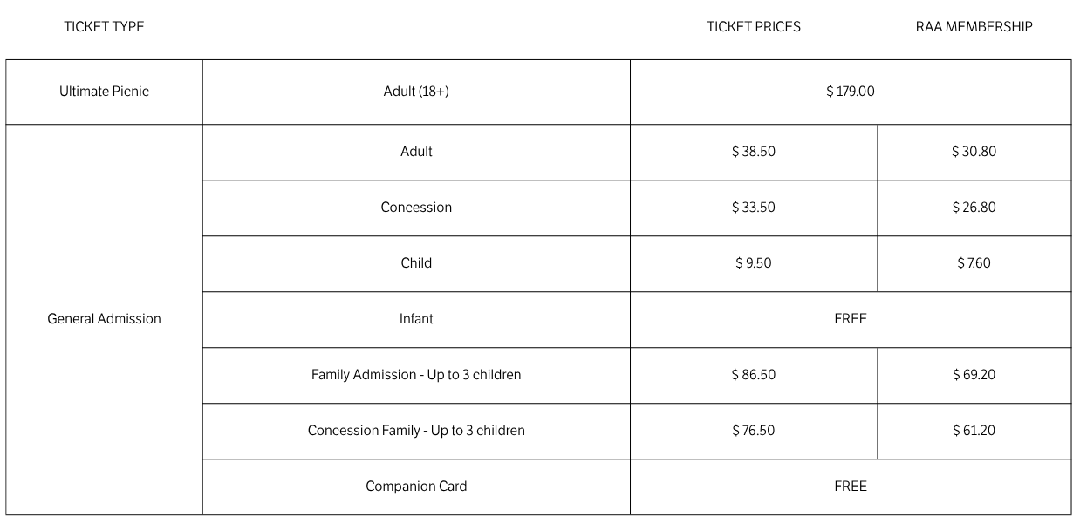Select the $ 179.00 price
The height and width of the screenshot is (524, 1080).
pyautogui.click(x=851, y=92)
